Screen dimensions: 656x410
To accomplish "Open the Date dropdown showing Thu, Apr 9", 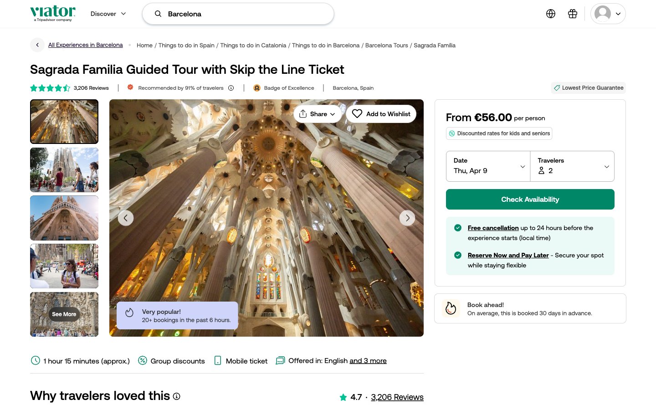I will [488, 166].
